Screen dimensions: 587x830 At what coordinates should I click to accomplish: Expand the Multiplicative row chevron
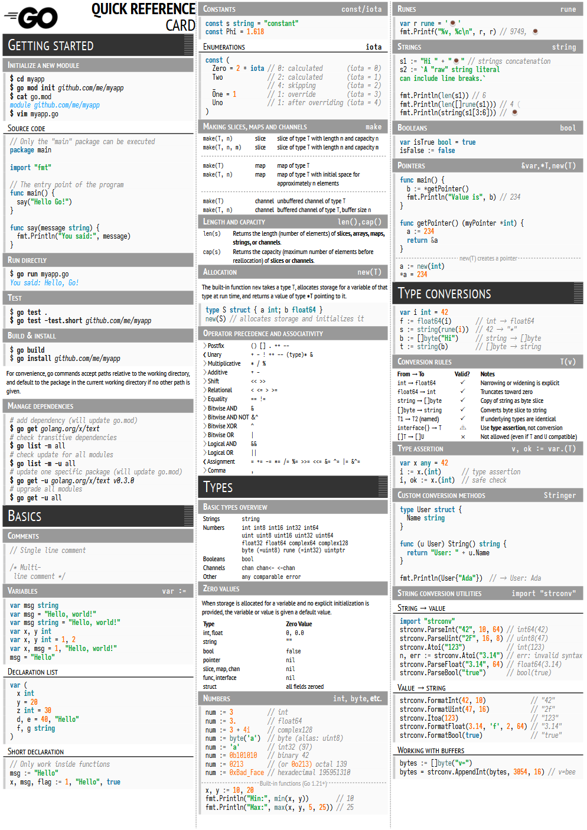(x=205, y=364)
